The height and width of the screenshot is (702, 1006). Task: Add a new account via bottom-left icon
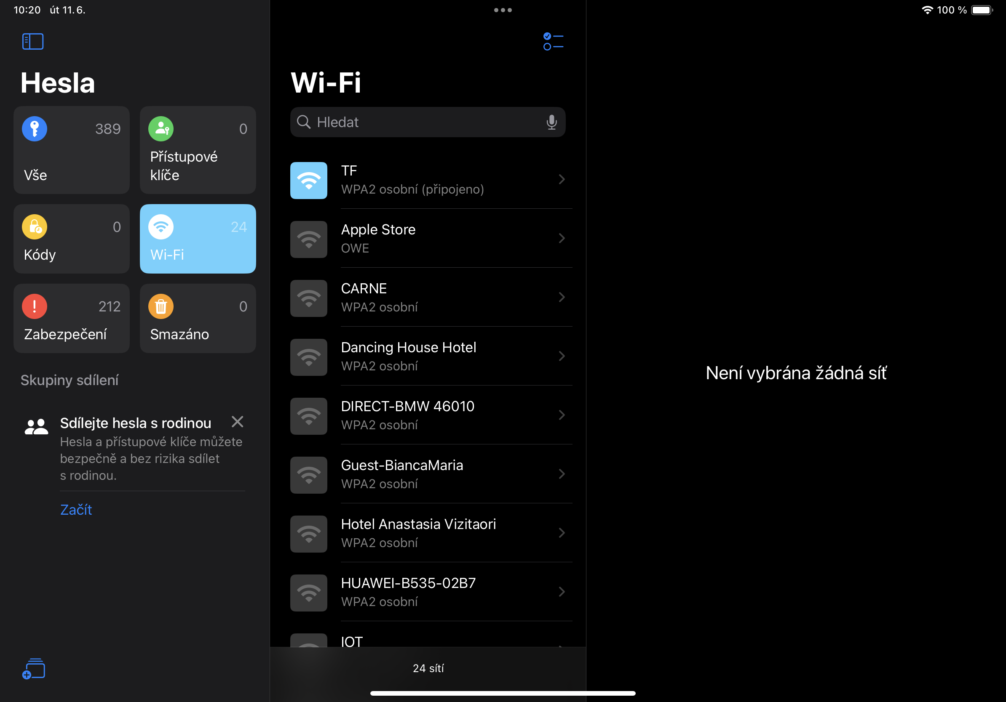(34, 669)
